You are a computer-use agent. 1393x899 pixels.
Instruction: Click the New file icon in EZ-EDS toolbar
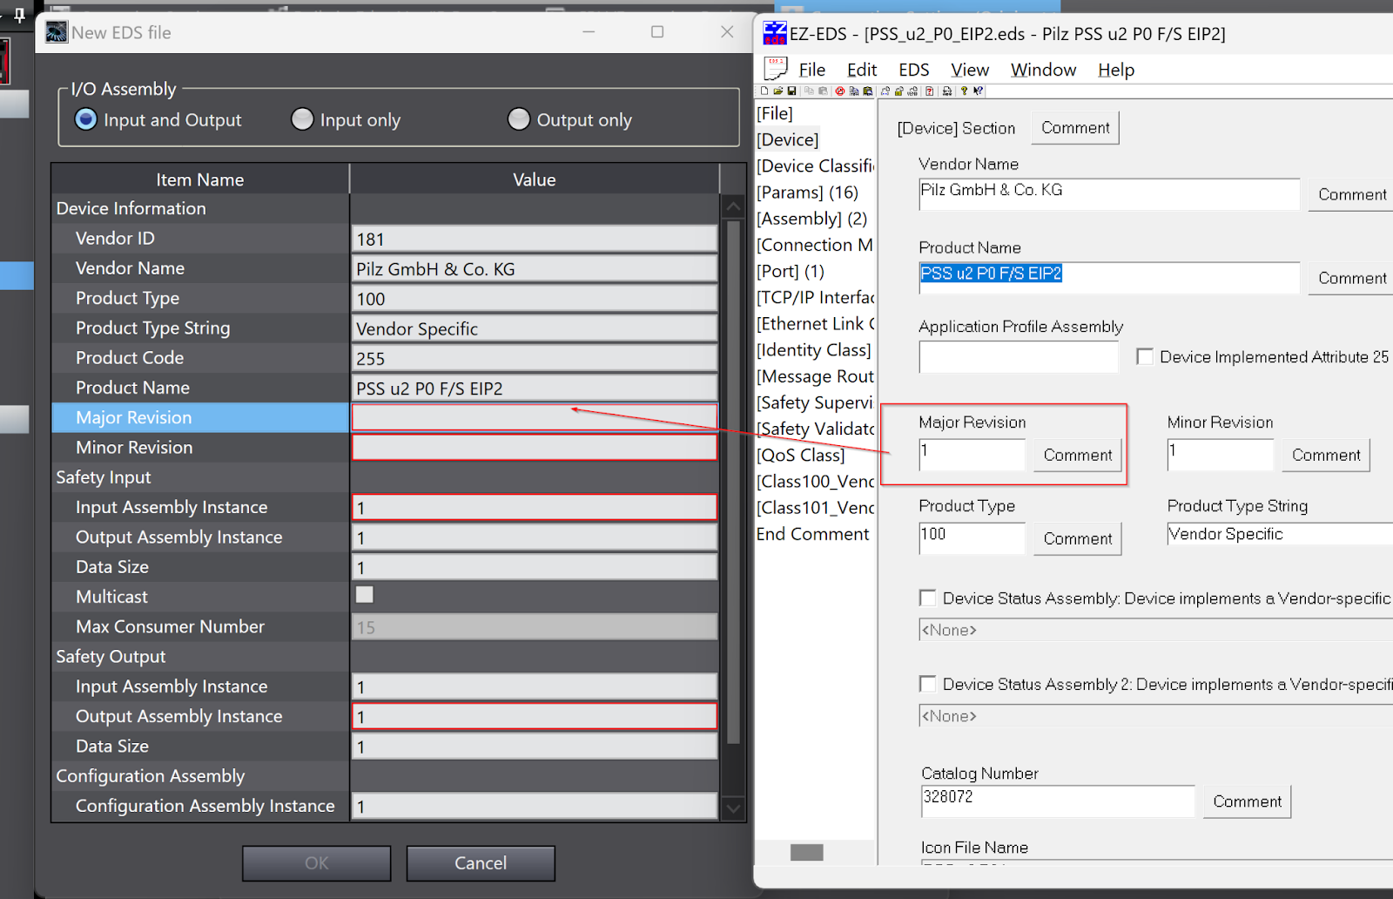(x=764, y=91)
